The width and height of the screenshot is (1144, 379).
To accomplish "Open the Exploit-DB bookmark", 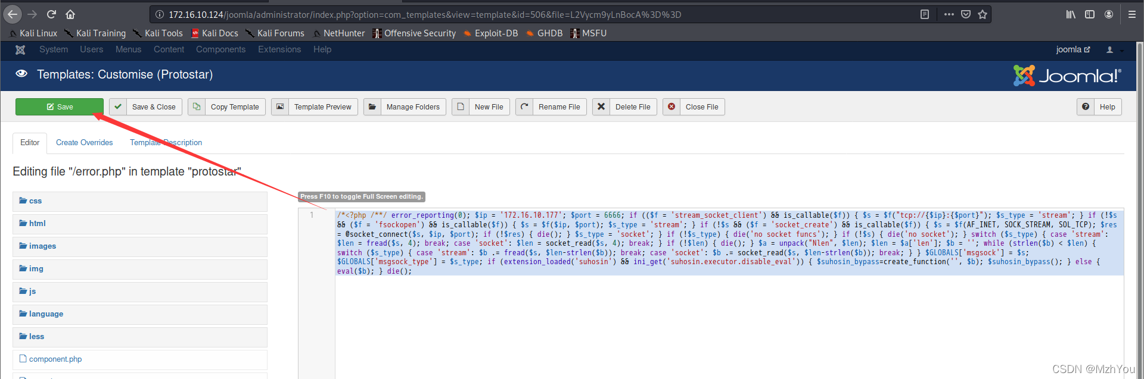I will [x=490, y=33].
